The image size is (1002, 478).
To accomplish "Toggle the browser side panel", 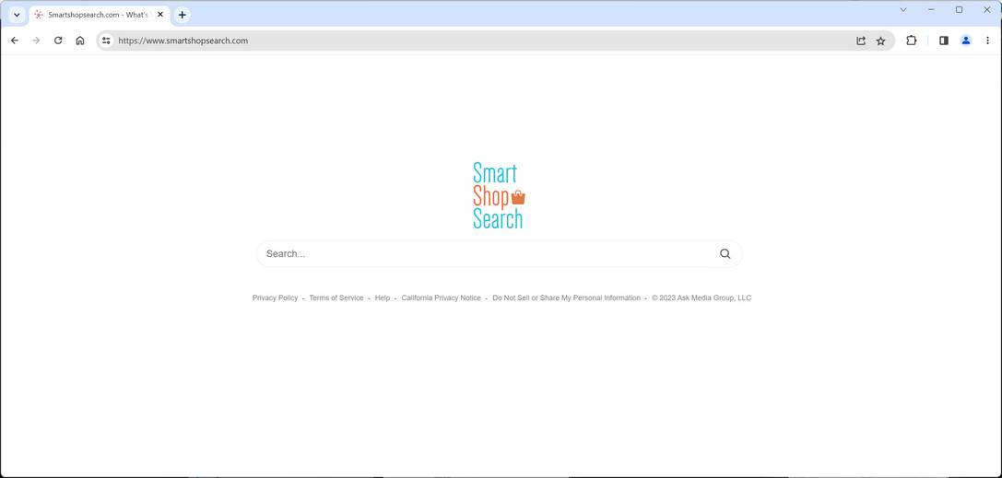I will [944, 41].
